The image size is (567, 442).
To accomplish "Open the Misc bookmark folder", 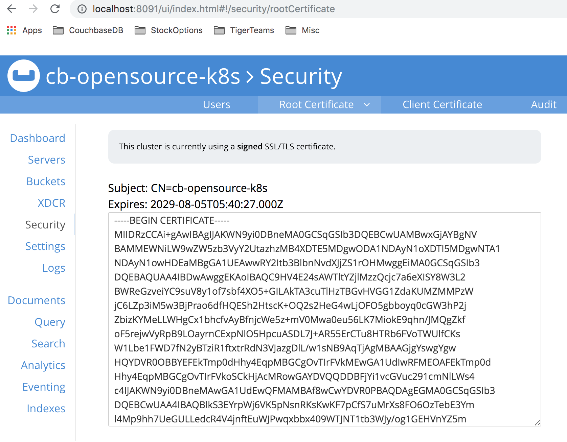I will point(302,30).
